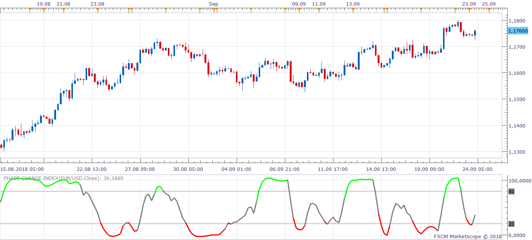Click the timeline marker under 19.08
The height and width of the screenshot is (240, 532).
pos(44,10)
